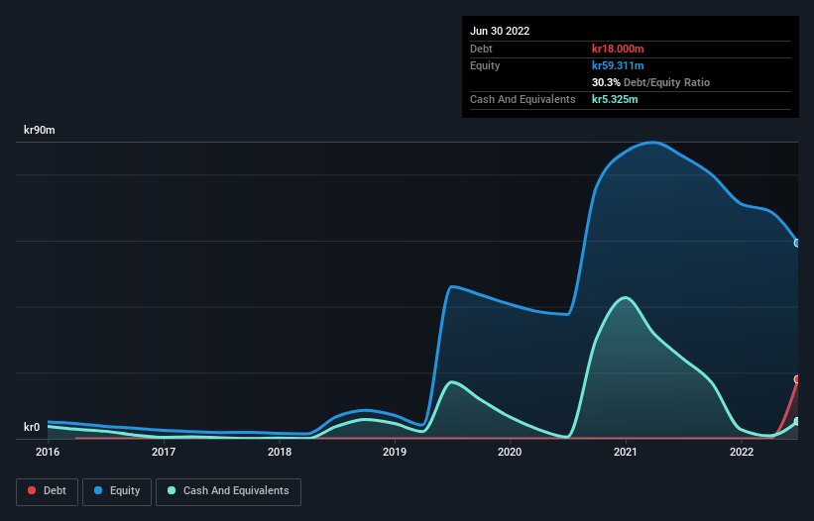This screenshot has width=814, height=521.
Task: Click the red Debt data point marker
Action: pos(797,379)
